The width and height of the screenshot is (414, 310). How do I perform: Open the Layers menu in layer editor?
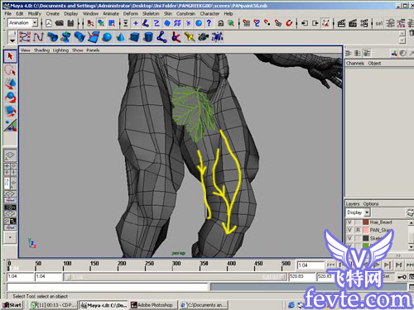(x=353, y=204)
